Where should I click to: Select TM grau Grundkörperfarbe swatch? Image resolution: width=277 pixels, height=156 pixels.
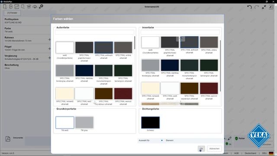84,122
